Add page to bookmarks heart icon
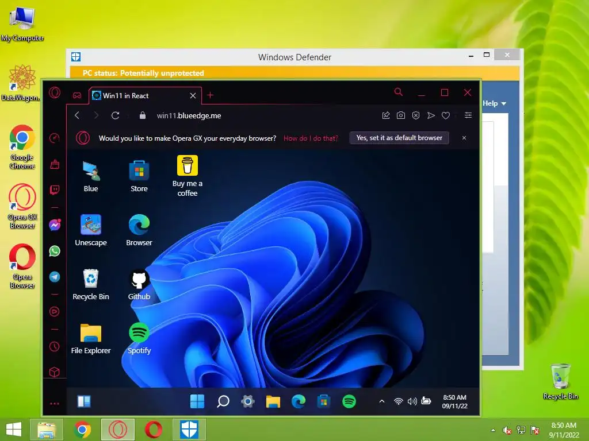The width and height of the screenshot is (589, 441). click(x=446, y=115)
